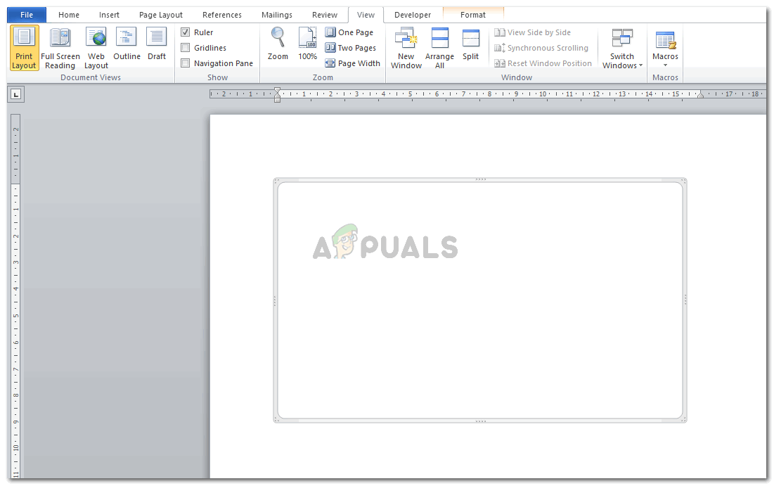
Task: Click Reset Window Position
Action: point(543,63)
